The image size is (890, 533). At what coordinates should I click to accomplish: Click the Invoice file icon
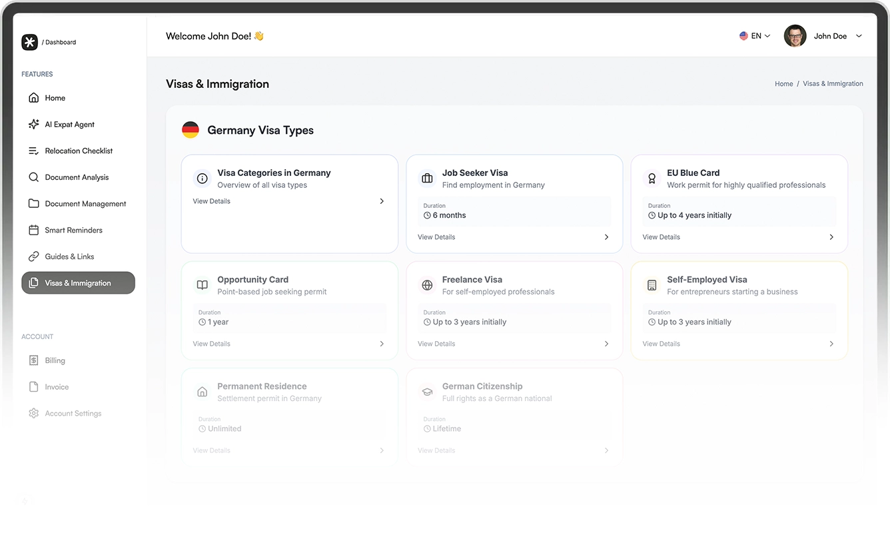pos(33,387)
